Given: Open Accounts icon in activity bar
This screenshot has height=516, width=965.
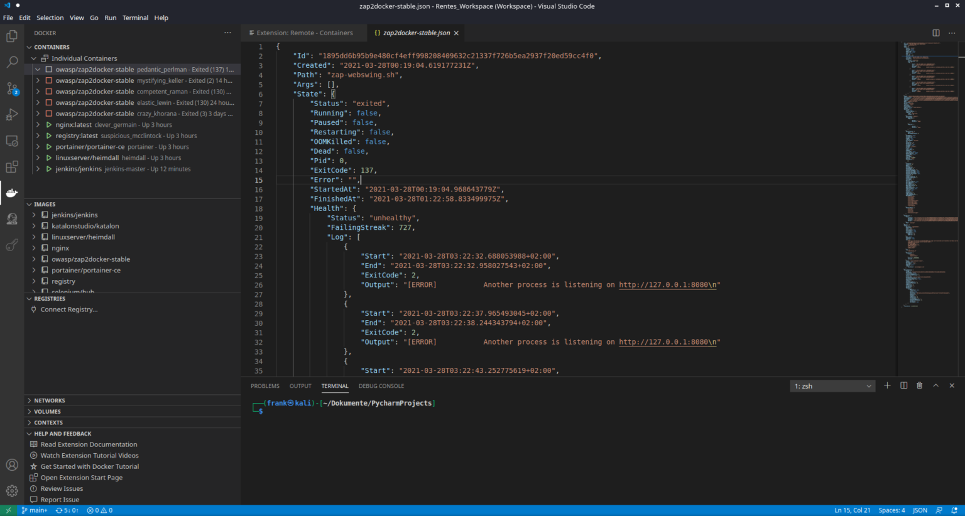Looking at the screenshot, I should point(12,465).
